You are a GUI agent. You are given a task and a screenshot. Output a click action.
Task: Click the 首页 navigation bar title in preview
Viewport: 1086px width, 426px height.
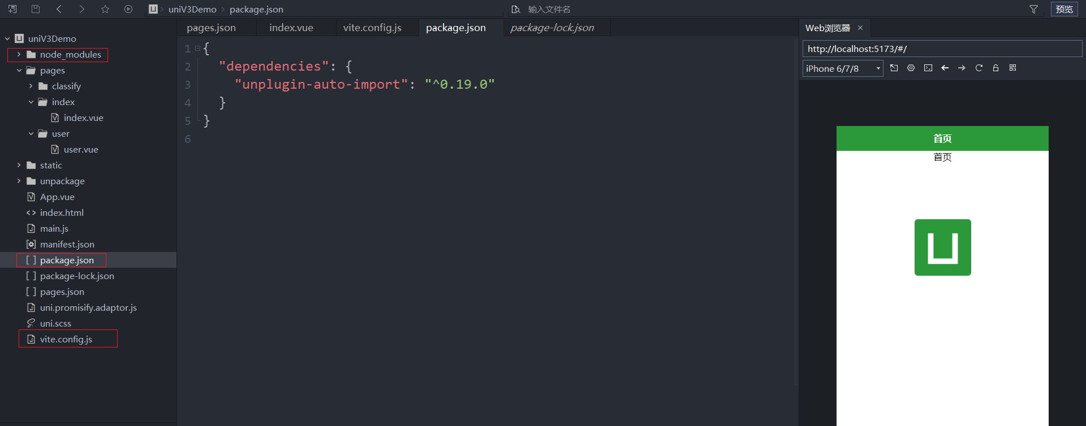pos(942,138)
